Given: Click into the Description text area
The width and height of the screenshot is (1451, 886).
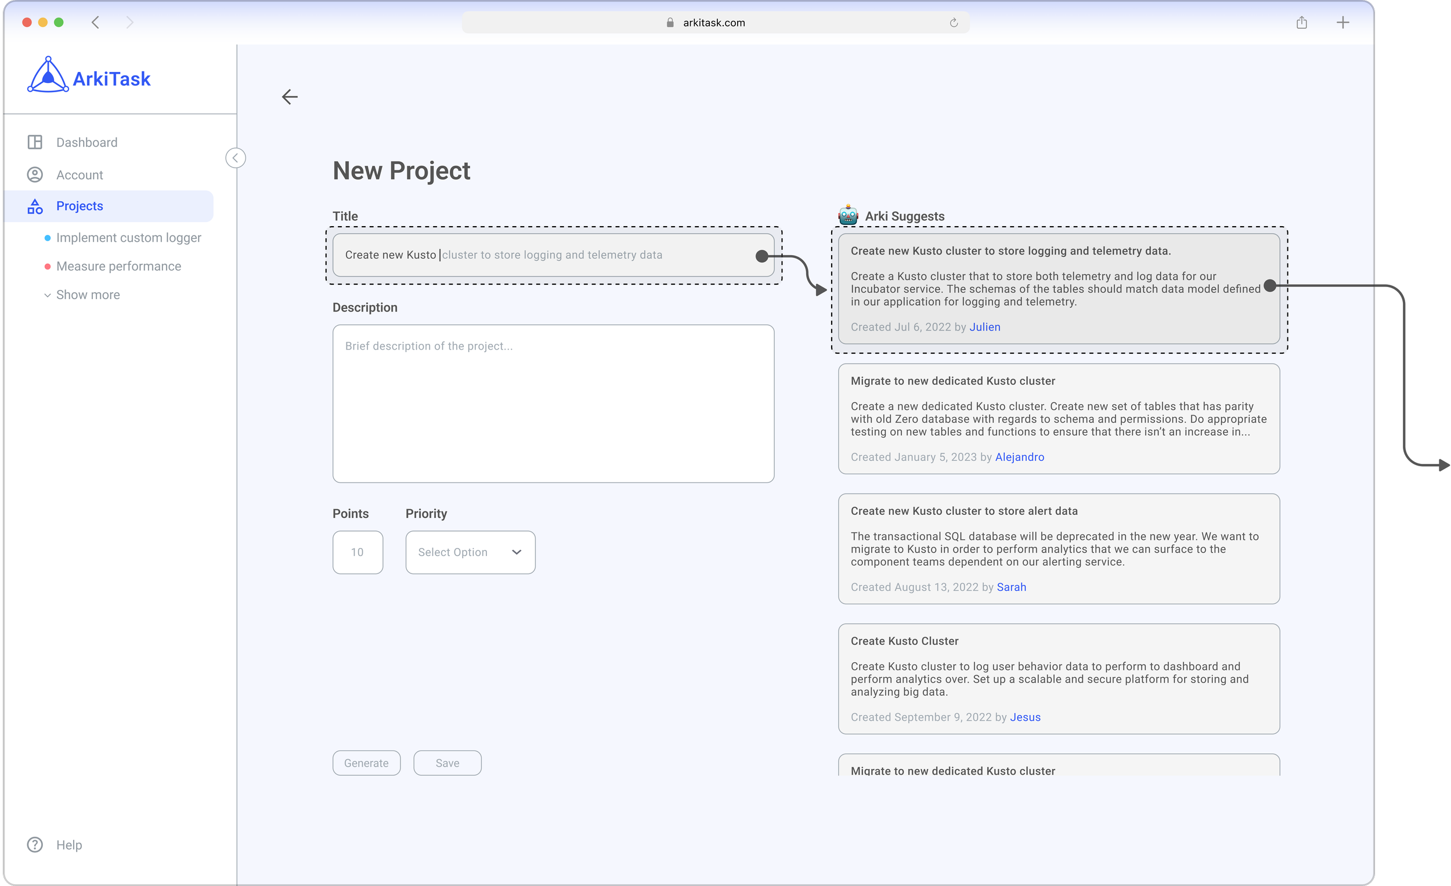Looking at the screenshot, I should [553, 404].
